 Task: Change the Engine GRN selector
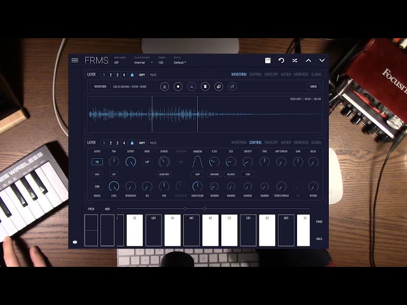tap(97, 186)
